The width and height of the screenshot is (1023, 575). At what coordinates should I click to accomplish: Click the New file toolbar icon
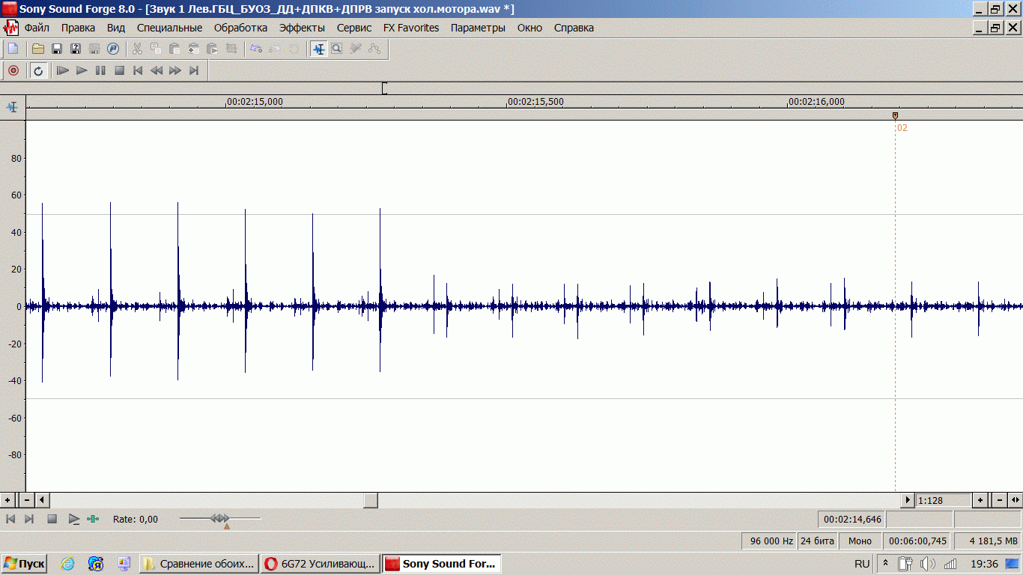click(x=13, y=49)
